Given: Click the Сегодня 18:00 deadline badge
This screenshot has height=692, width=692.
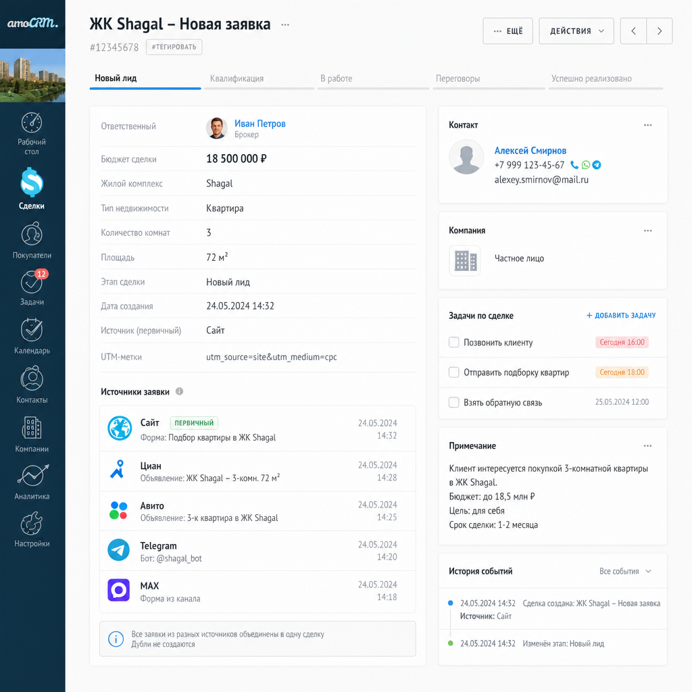Looking at the screenshot, I should 622,372.
